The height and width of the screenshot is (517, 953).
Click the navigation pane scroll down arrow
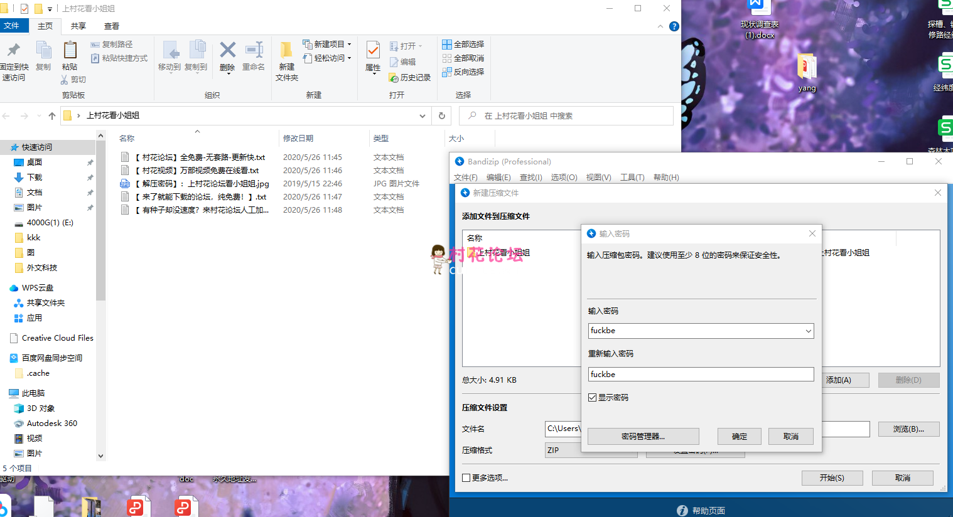pyautogui.click(x=100, y=456)
